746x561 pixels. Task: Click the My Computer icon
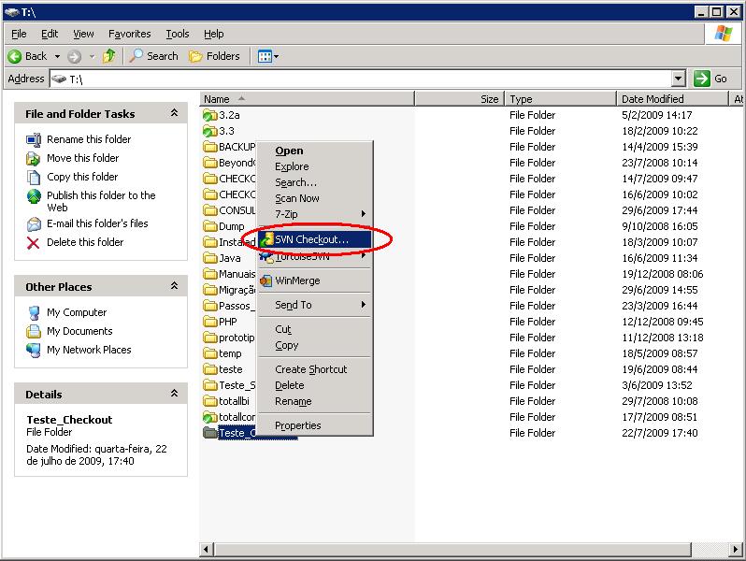(34, 312)
